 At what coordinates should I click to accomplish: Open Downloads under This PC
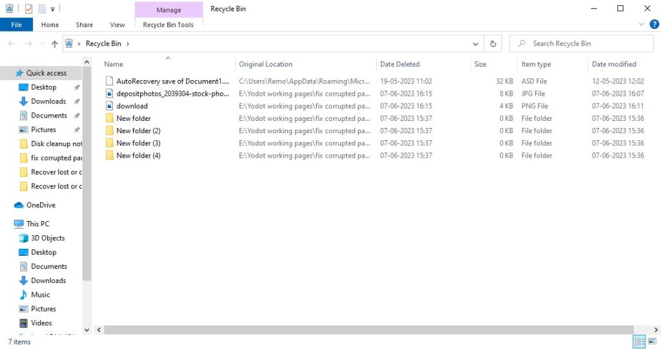[48, 280]
